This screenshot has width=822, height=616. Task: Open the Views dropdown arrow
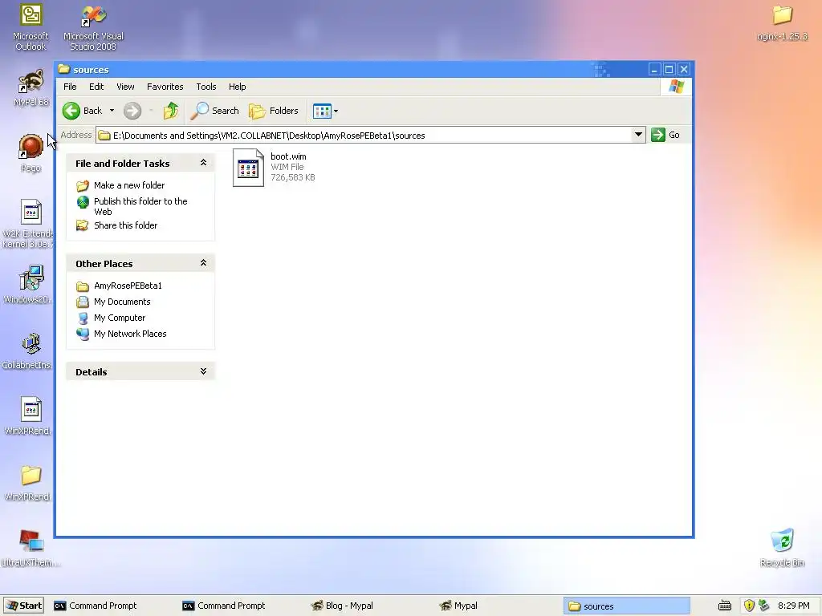point(336,111)
